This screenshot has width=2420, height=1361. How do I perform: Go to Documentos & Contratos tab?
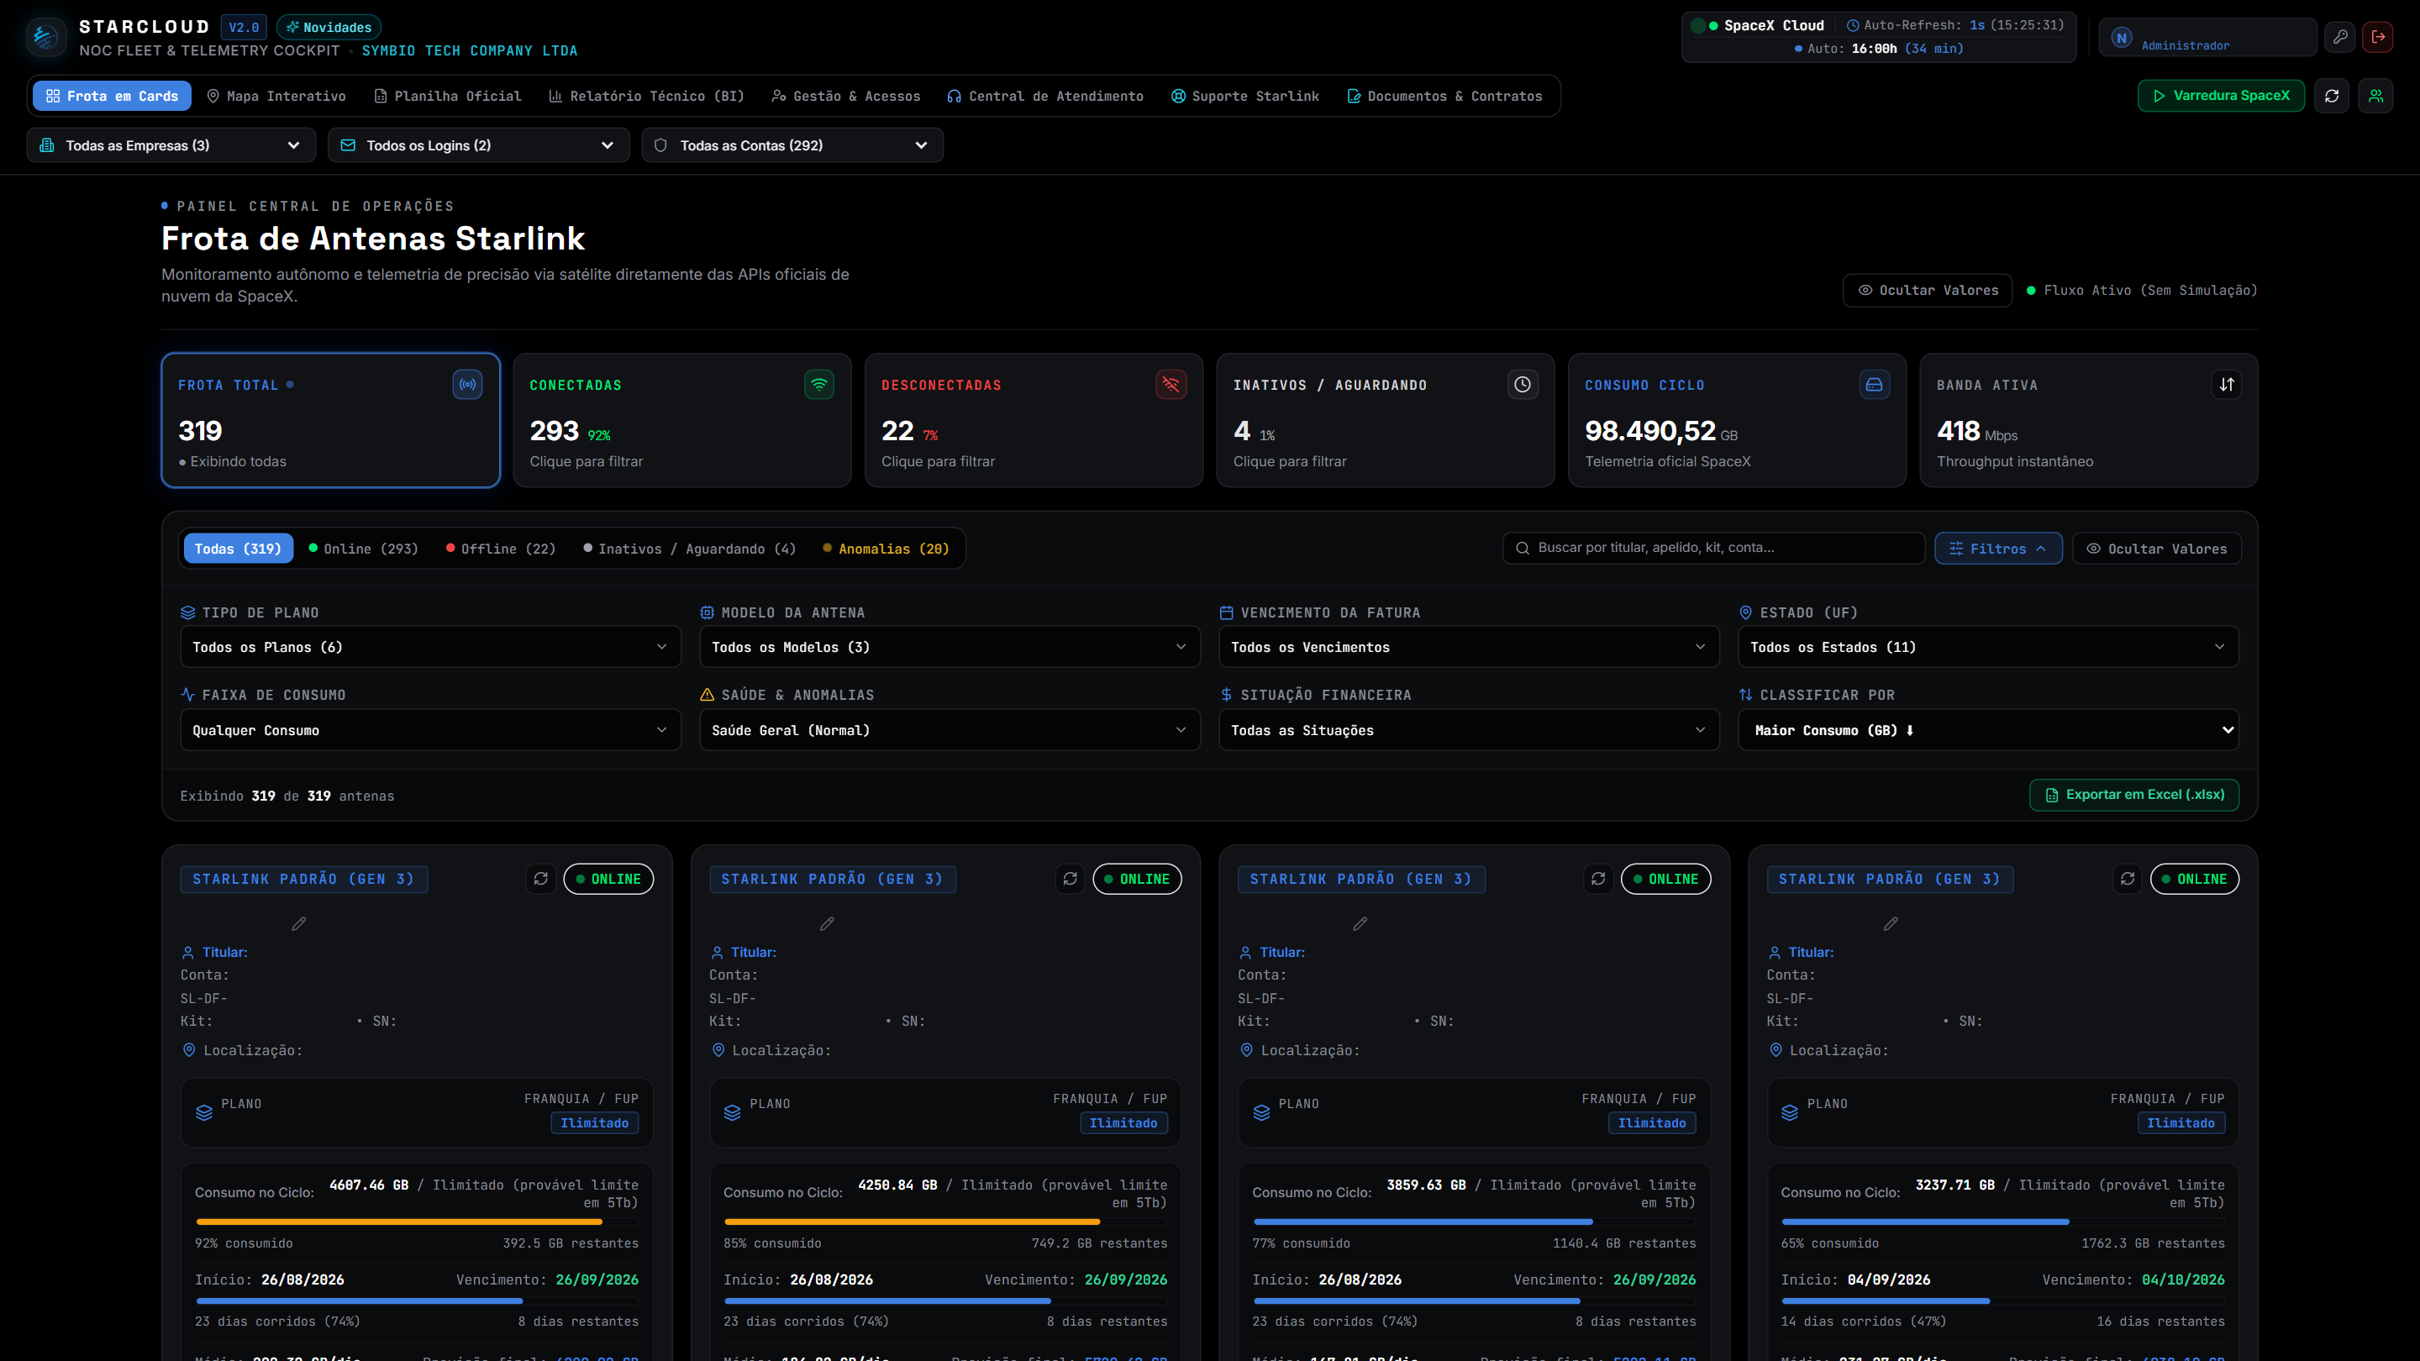(x=1444, y=96)
